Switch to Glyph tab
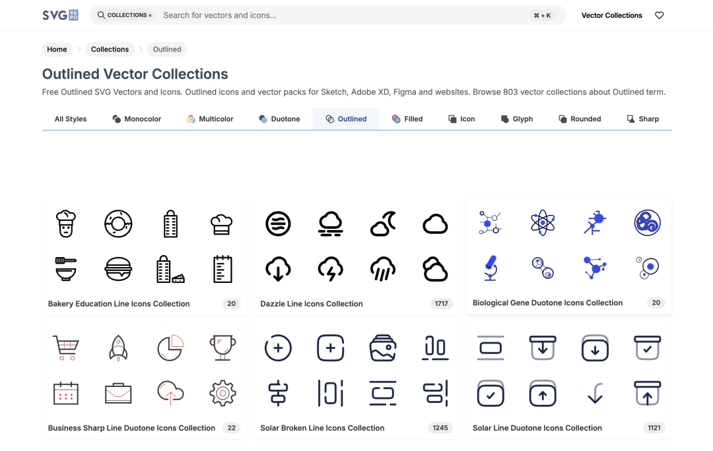 click(516, 119)
